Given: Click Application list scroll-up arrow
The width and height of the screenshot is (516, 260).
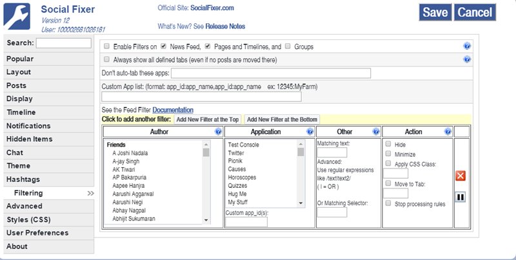Looking at the screenshot, I should (x=301, y=144).
